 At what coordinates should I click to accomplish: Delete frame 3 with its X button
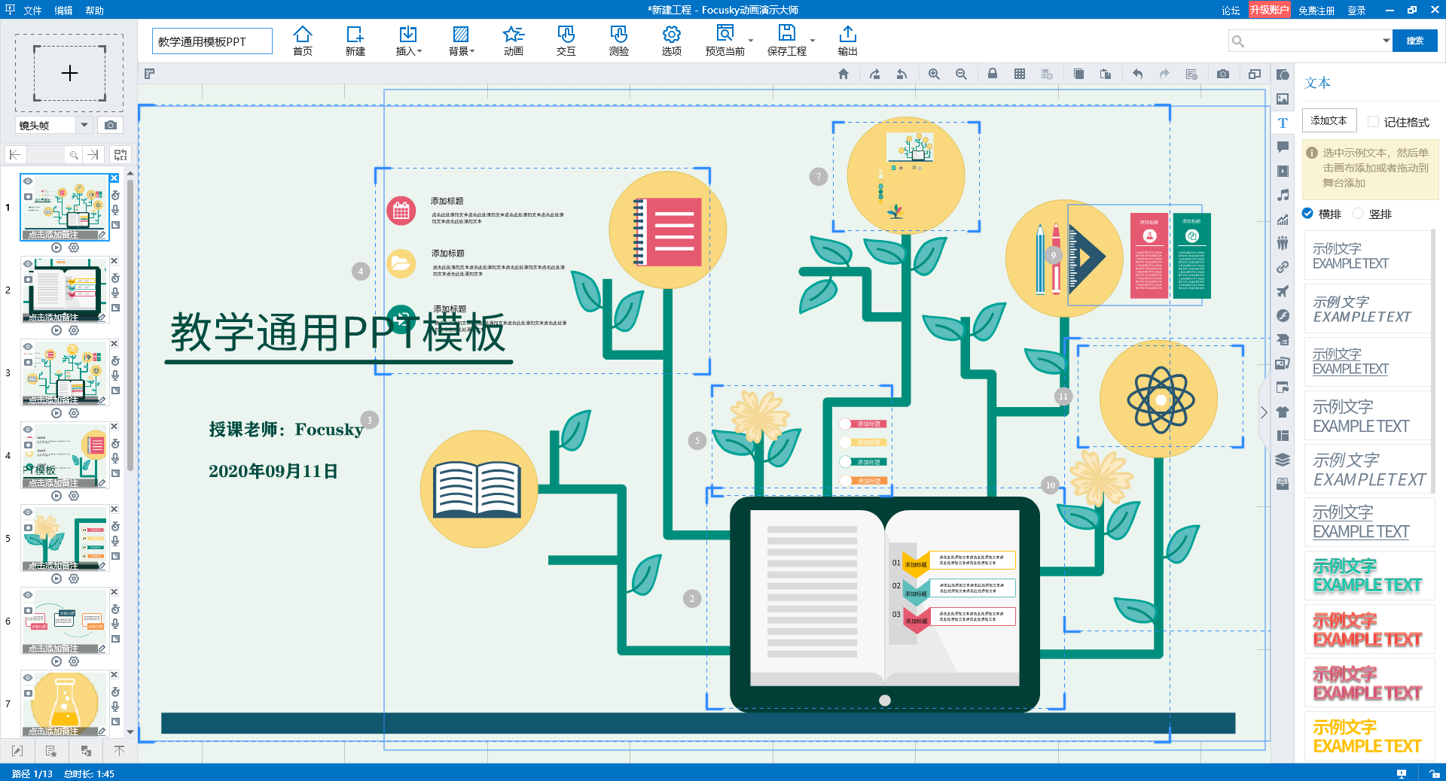114,344
